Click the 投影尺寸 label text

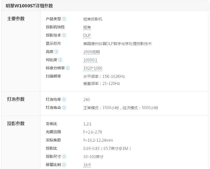(53, 156)
